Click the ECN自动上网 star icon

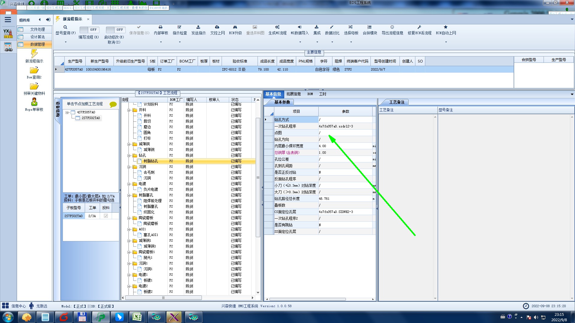click(x=446, y=27)
